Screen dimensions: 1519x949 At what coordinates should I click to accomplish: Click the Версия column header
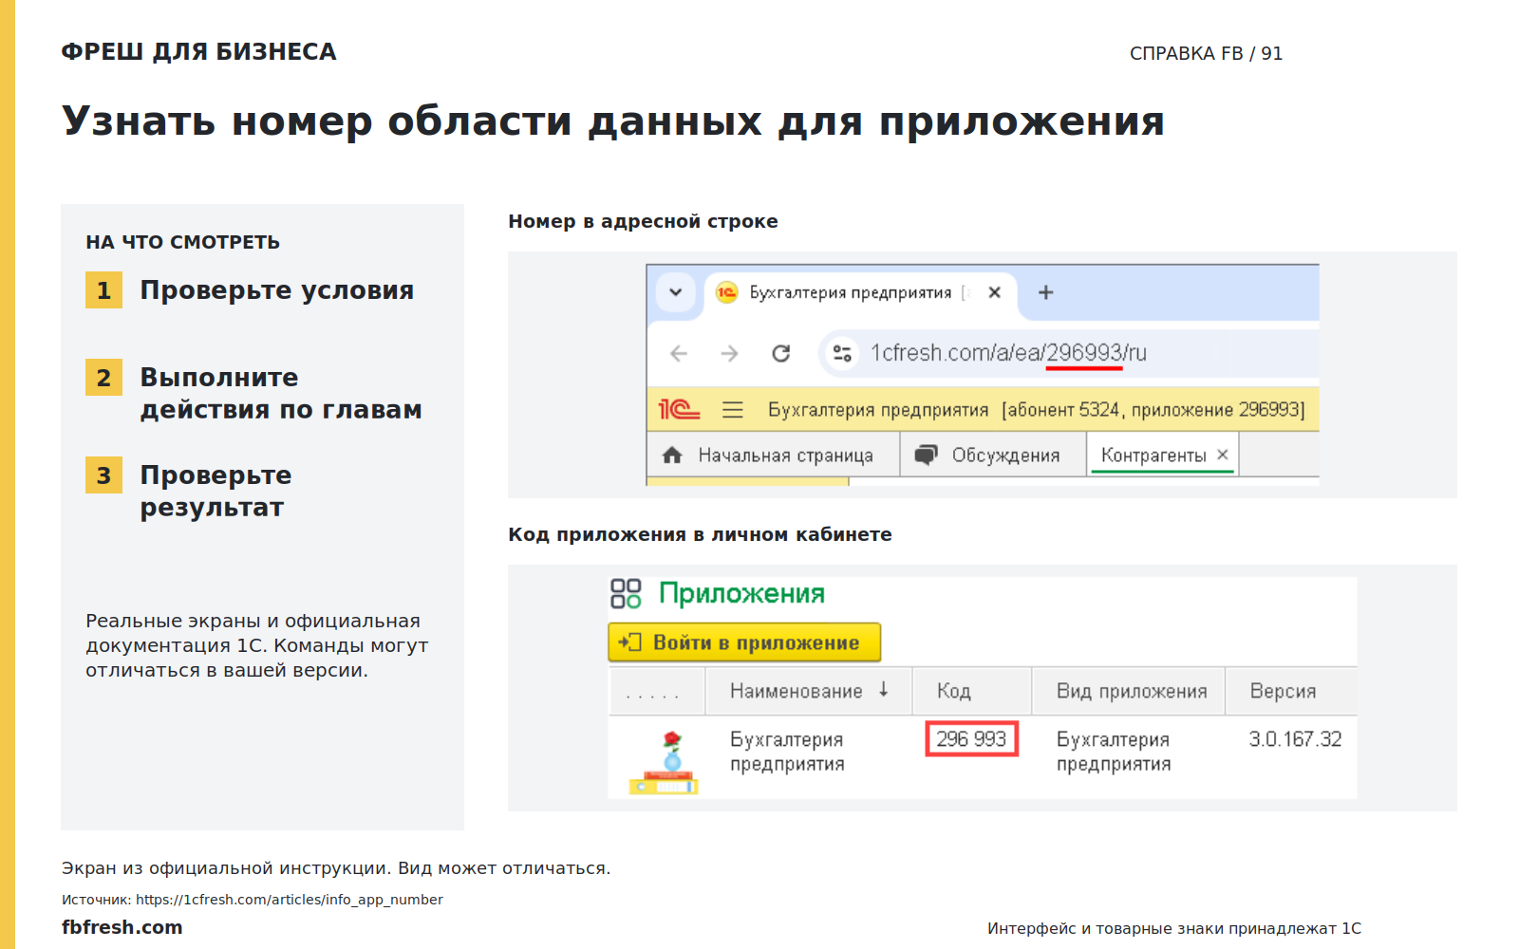pyautogui.click(x=1291, y=691)
